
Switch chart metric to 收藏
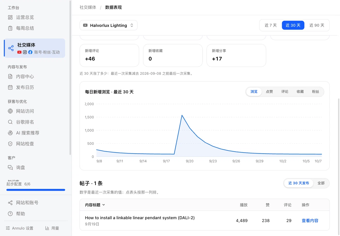(x=300, y=92)
